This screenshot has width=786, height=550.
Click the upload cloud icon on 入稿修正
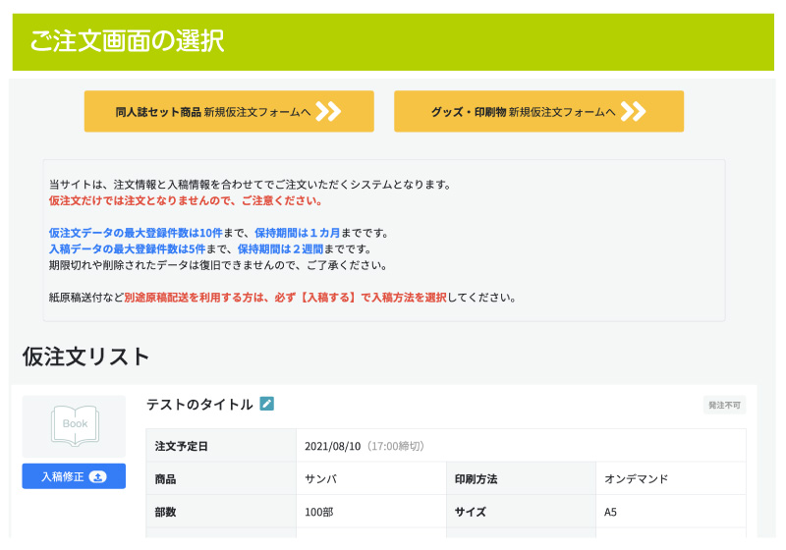[97, 477]
